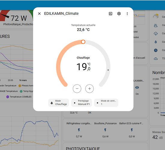Image resolution: width=165 pixels, height=150 pixels.
Task: Click Réfrigérateur congélateur power flash icon
Action: (x=79, y=130)
